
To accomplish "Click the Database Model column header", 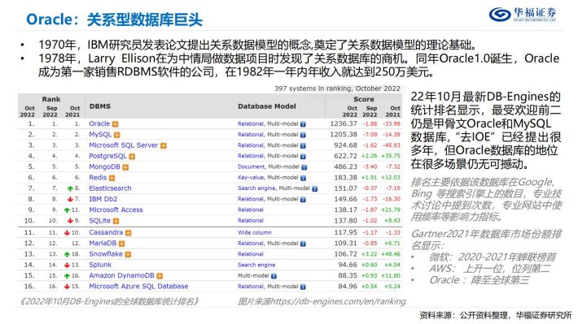I will 267,106.
